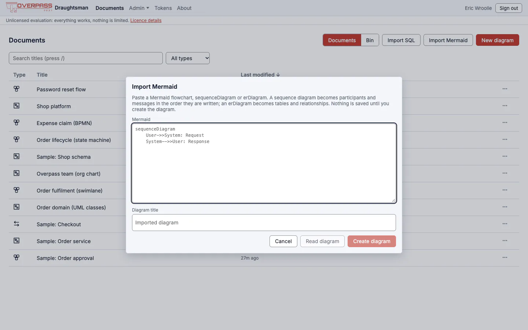Click the Search titles field
528x330 pixels.
tap(86, 58)
